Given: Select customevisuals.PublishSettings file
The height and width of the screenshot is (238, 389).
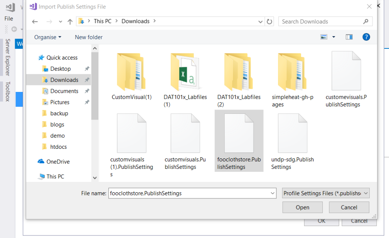Looking at the screenshot, I should click(x=346, y=80).
